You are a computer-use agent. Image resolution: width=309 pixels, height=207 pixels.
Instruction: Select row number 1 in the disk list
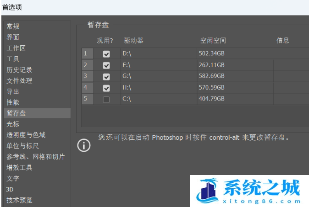(x=88, y=53)
